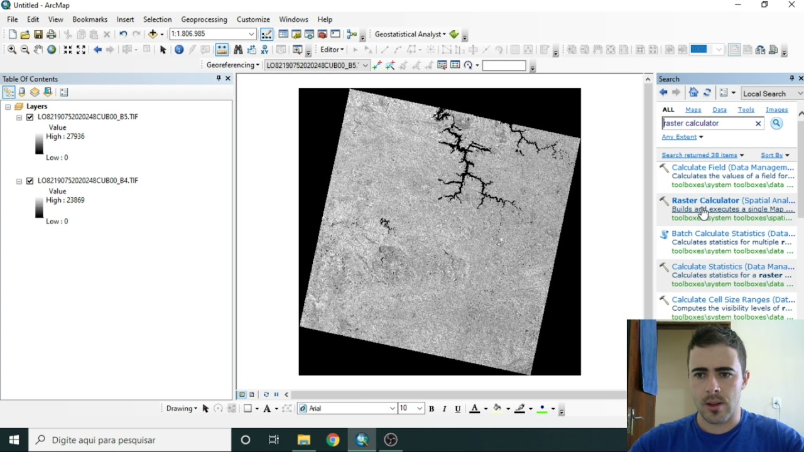
Task: Filter search results by Tools
Action: tap(746, 110)
